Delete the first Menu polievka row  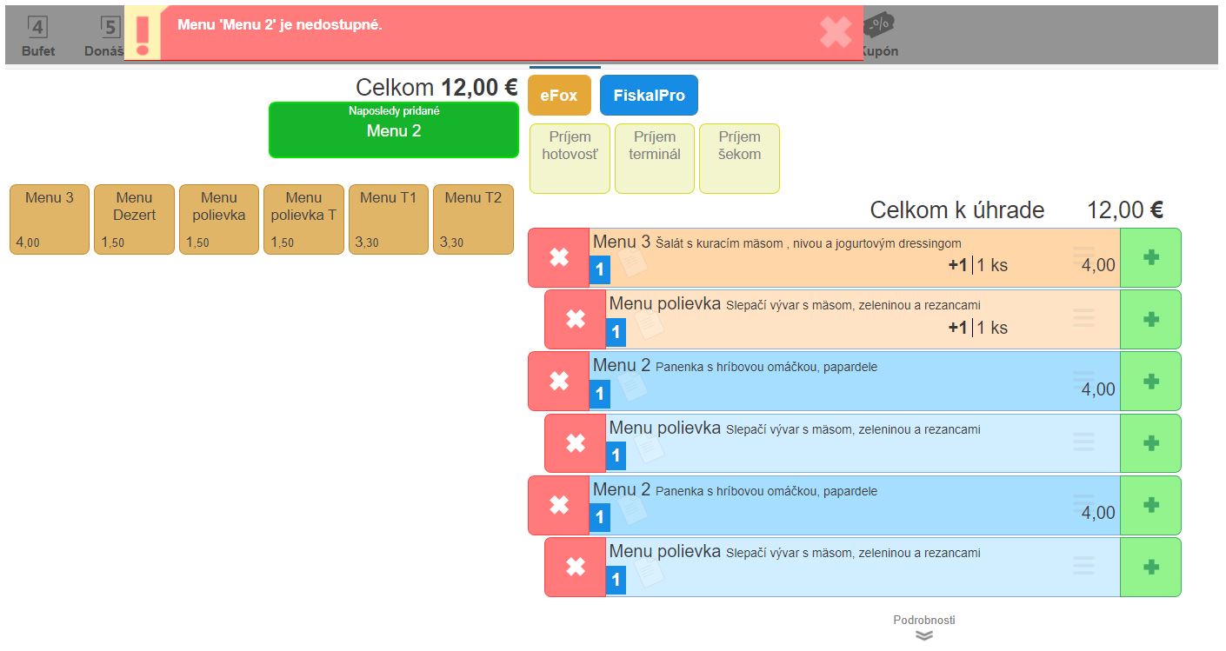click(x=575, y=320)
